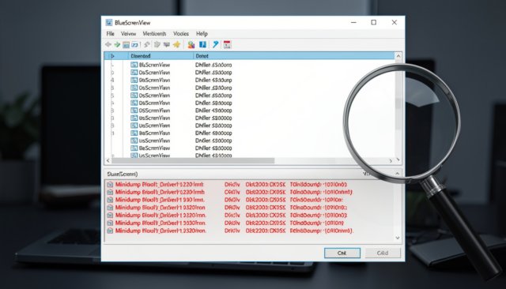Sort by the Dotet column header

293,56
